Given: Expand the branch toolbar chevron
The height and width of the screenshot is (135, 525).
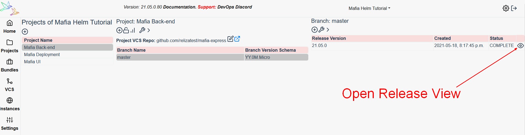Looking at the screenshot, I should 328,30.
